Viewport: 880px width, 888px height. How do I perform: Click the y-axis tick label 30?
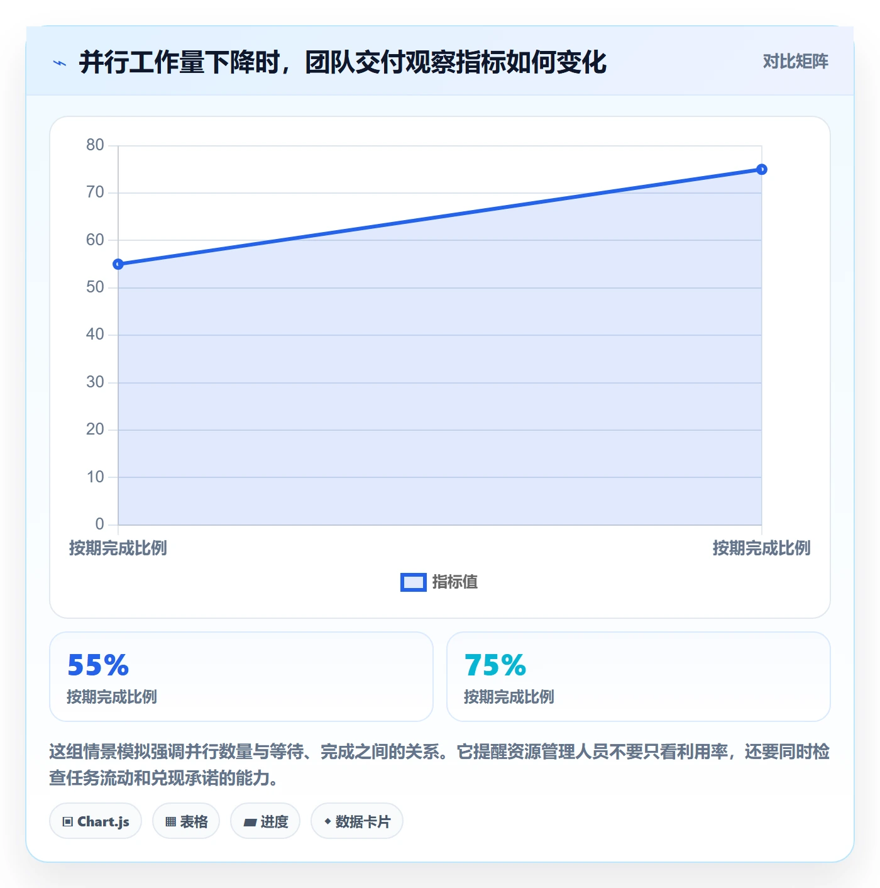click(x=95, y=382)
